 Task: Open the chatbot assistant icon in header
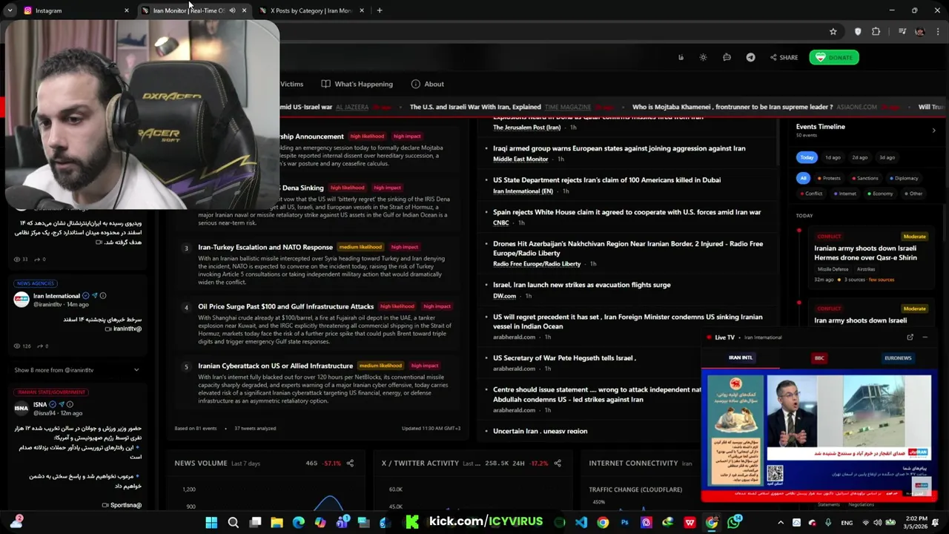pos(727,57)
